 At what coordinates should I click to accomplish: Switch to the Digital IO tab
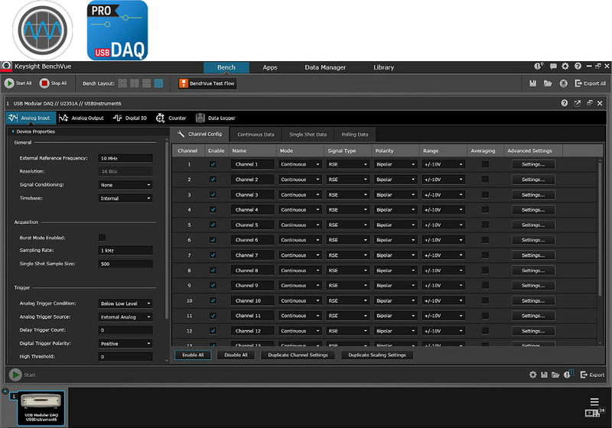(130, 118)
